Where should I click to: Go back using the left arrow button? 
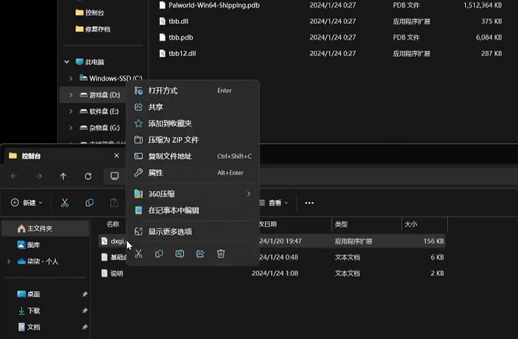click(x=14, y=176)
